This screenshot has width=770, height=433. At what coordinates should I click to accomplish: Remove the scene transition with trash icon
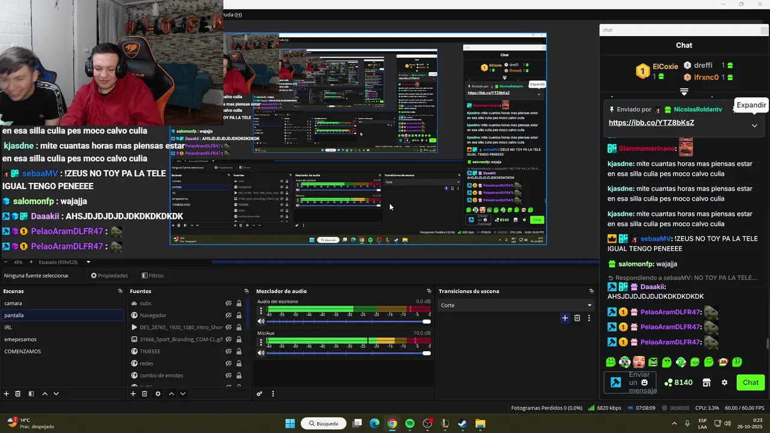point(577,318)
